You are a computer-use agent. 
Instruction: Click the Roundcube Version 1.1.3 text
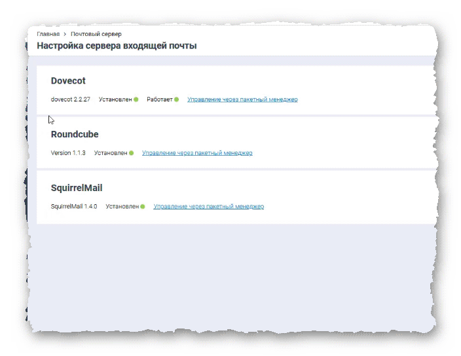click(68, 153)
